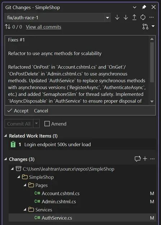161x225 pixels.
Task: Stage all changes with plus icon
Action: coord(145,159)
